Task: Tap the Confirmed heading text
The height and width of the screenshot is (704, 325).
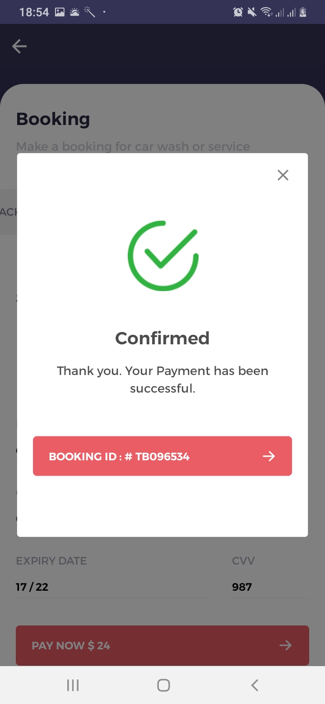Action: click(162, 338)
